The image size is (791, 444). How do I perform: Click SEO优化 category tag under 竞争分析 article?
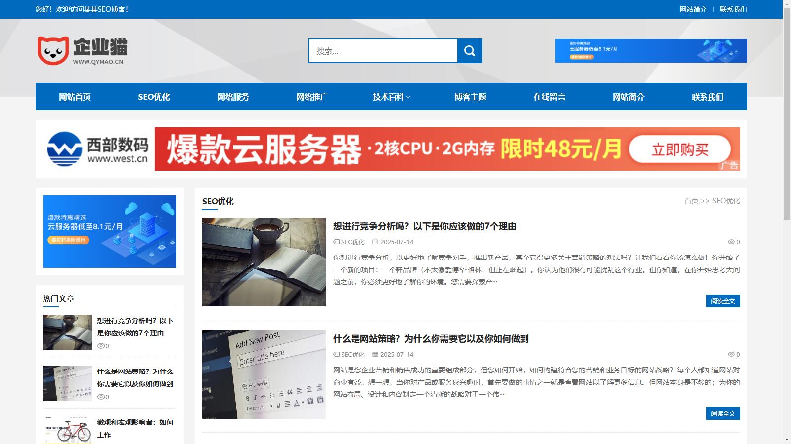click(x=353, y=242)
